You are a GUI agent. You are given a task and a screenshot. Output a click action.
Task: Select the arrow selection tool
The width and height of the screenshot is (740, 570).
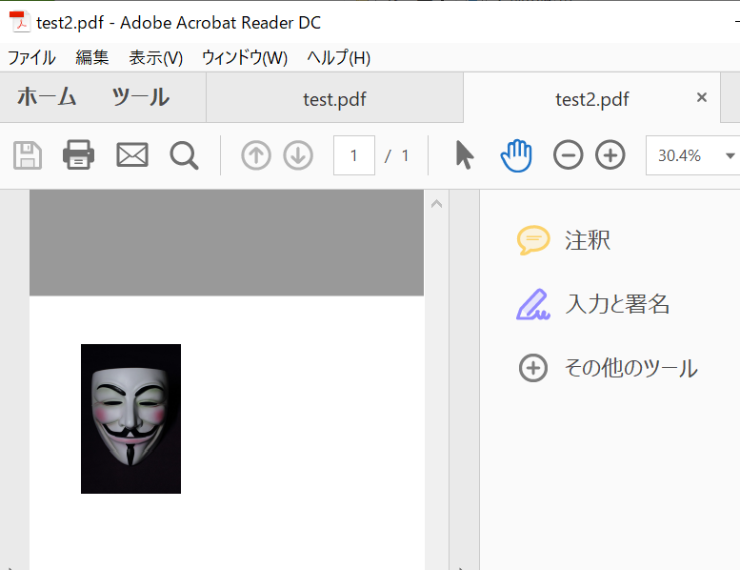(x=465, y=155)
